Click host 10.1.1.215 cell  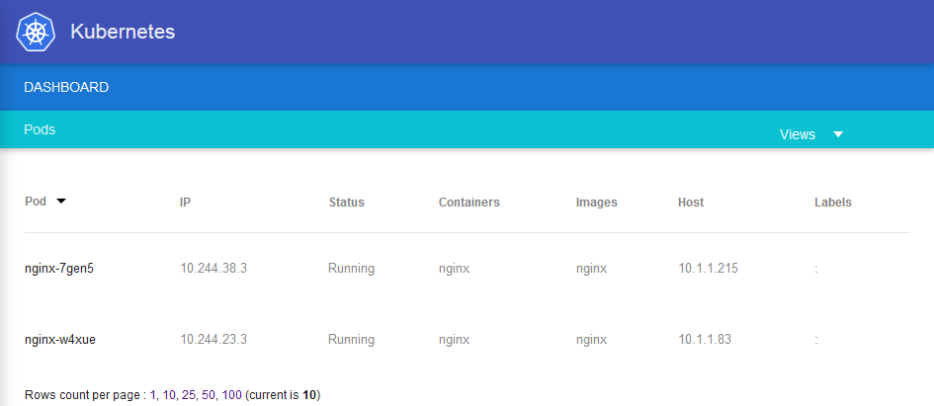coord(708,269)
